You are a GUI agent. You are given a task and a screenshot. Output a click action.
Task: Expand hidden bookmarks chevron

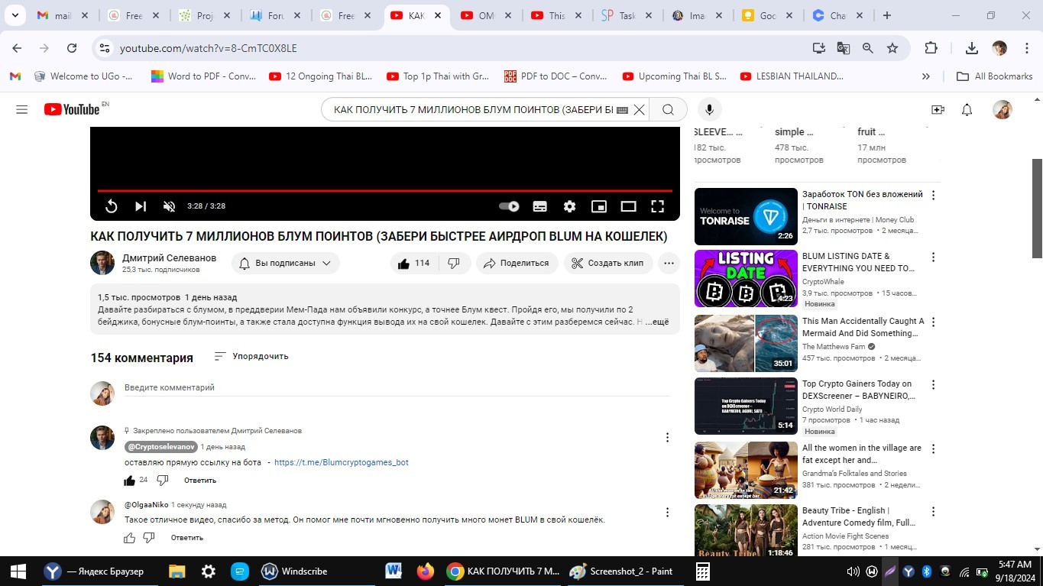[926, 76]
